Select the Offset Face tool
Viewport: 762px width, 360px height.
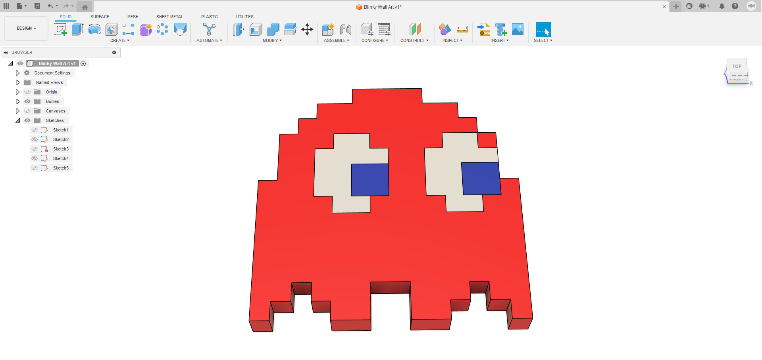tap(290, 29)
